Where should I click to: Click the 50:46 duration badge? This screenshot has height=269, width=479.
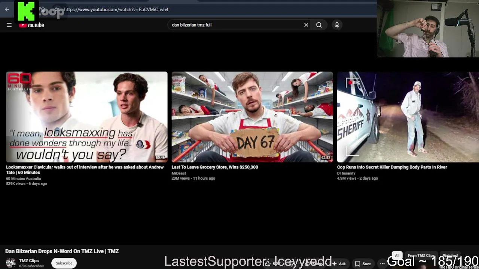(x=160, y=158)
